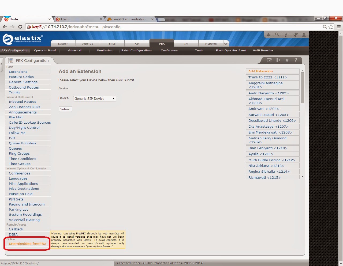
Task: Open the Device dropdown
Action: (95, 98)
